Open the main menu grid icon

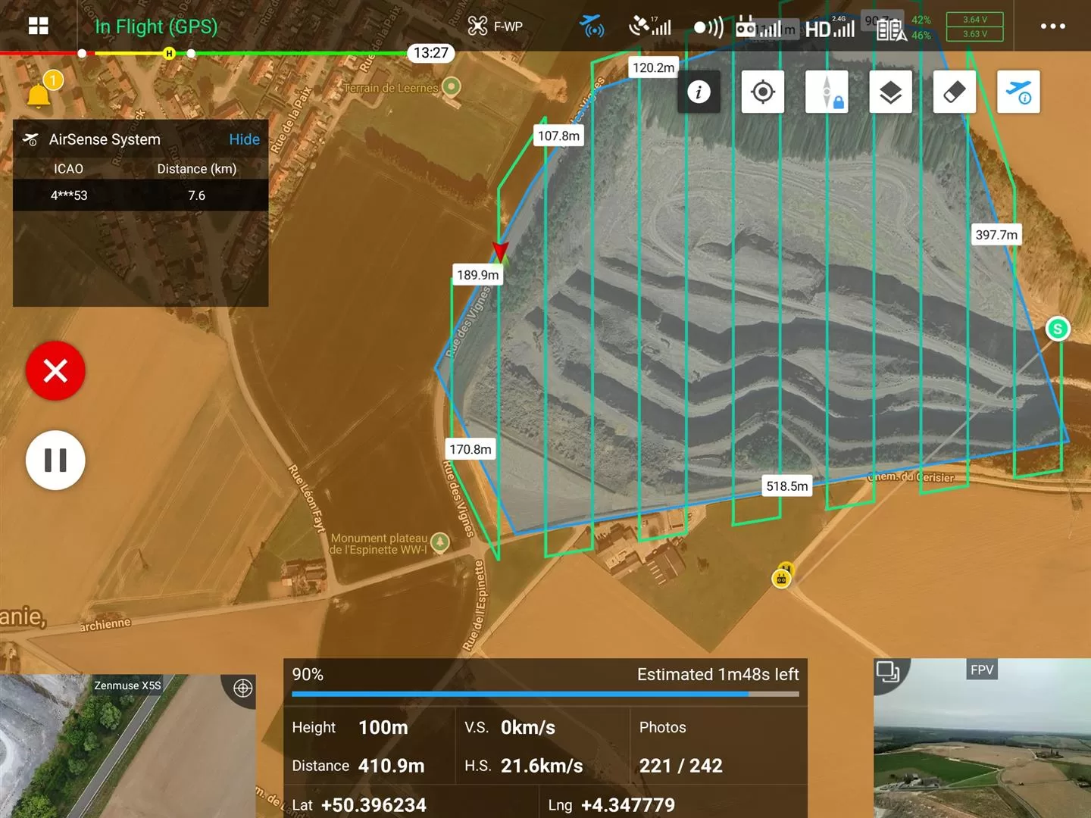[38, 27]
